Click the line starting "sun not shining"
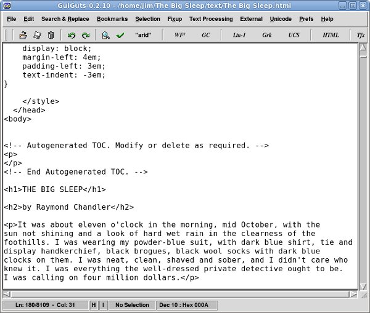The height and width of the screenshot is (313, 370). tap(160, 234)
